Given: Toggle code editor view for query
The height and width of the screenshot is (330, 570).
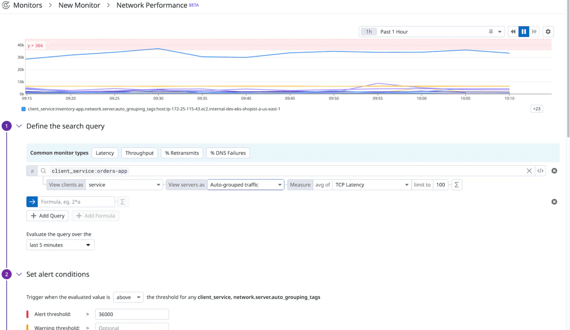Looking at the screenshot, I should [x=540, y=171].
